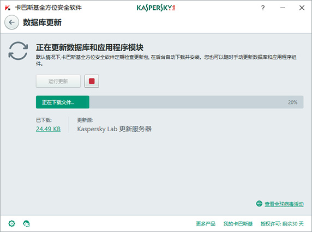This screenshot has width=312, height=232.
Task: Click the 数据库更新 page title
Action: coord(42,22)
